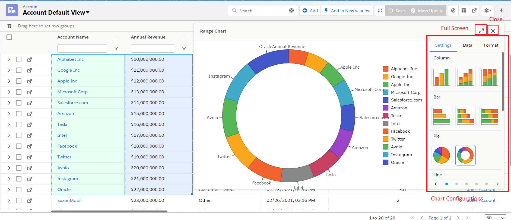Check the Google Inc row checkbox
The image size is (511, 220).
coord(19,70)
